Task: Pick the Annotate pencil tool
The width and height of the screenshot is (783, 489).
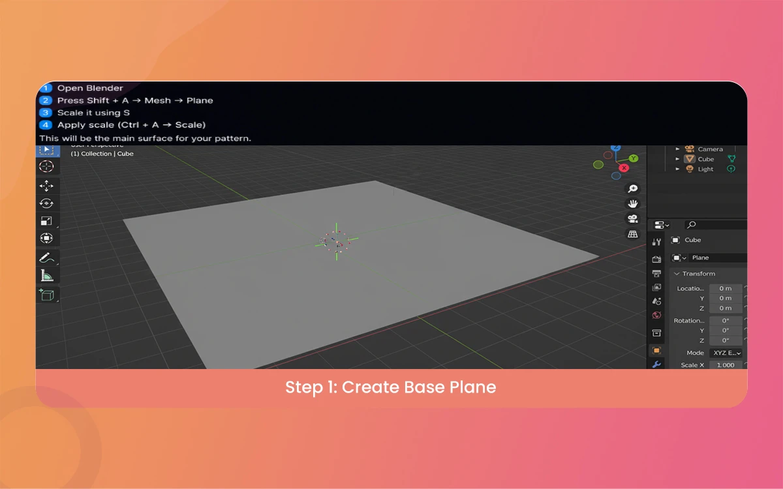Action: coord(46,258)
